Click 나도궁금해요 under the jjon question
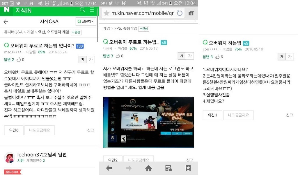The width and height of the screenshot is (298, 175). click(238, 115)
